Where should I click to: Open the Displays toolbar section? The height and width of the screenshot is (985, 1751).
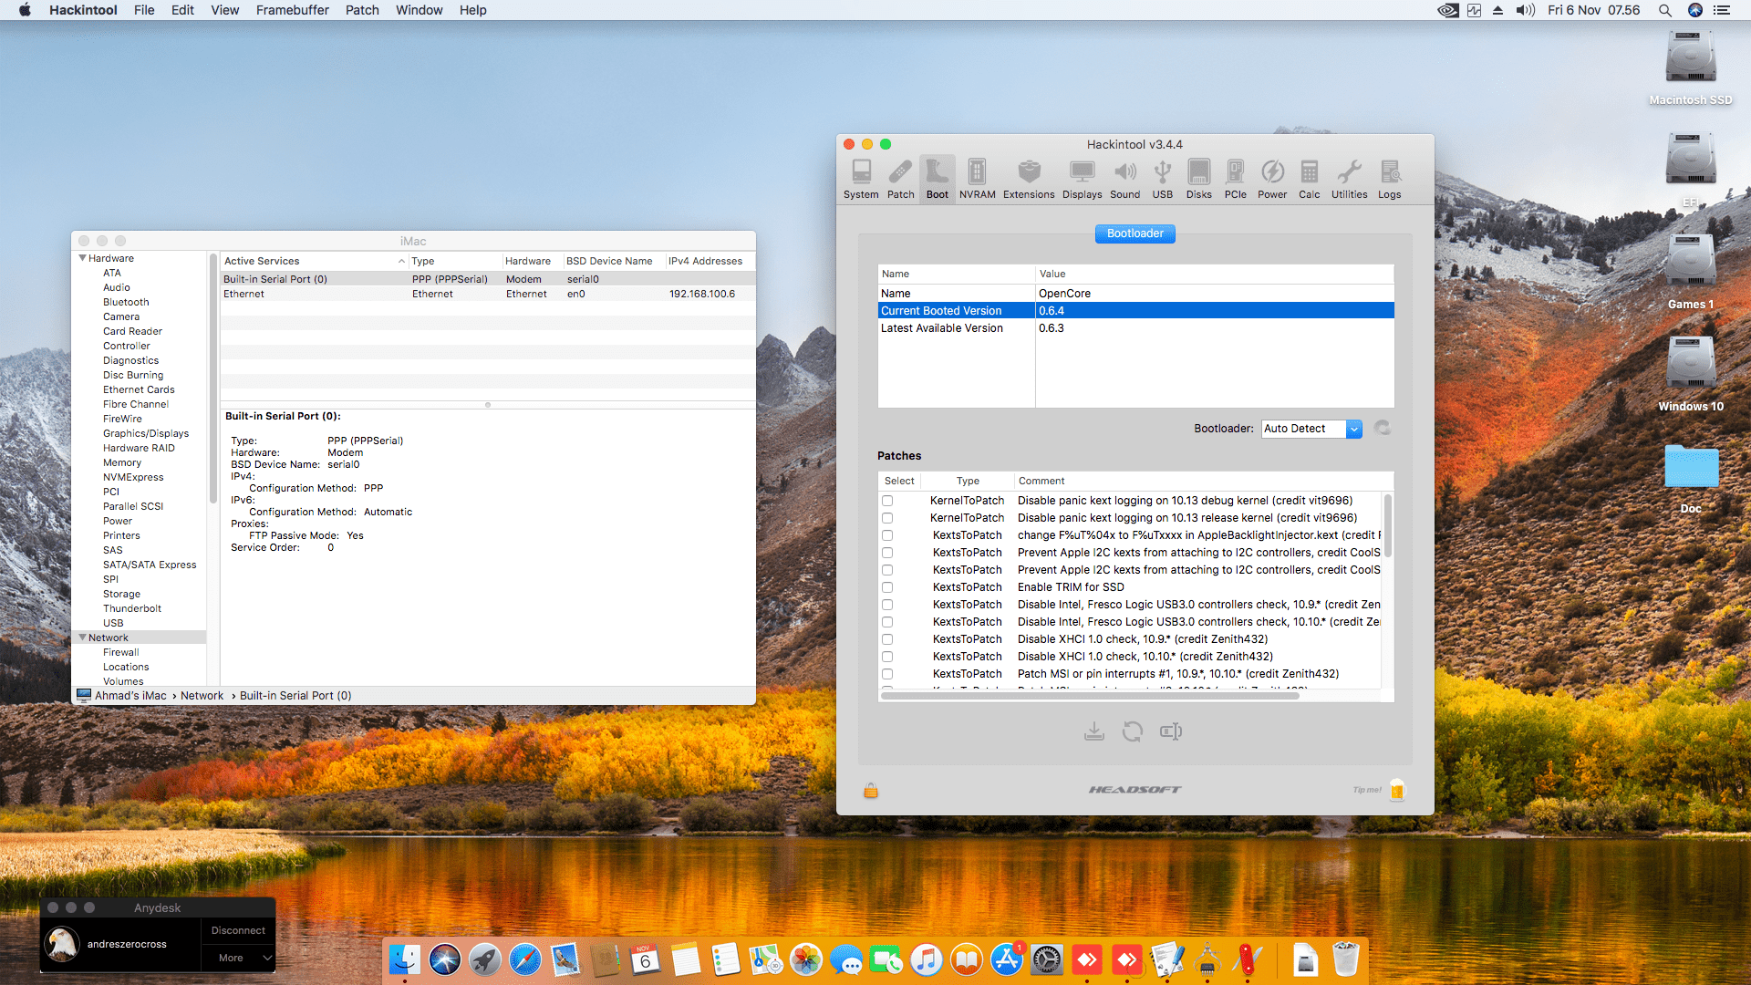tap(1082, 179)
